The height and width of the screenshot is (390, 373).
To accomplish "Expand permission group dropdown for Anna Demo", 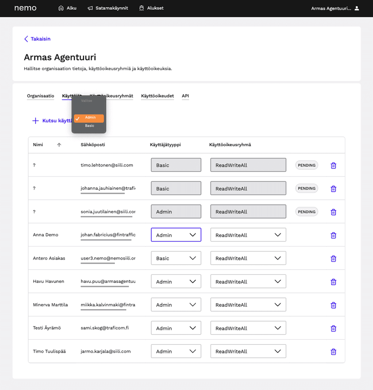I will (x=248, y=235).
